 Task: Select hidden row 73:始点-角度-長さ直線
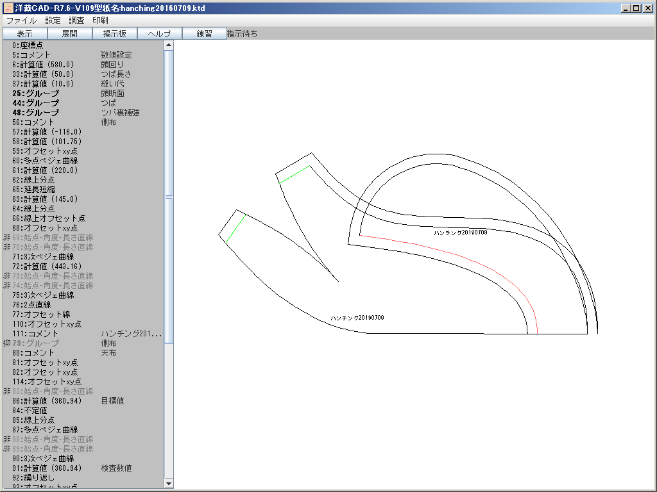coord(83,276)
